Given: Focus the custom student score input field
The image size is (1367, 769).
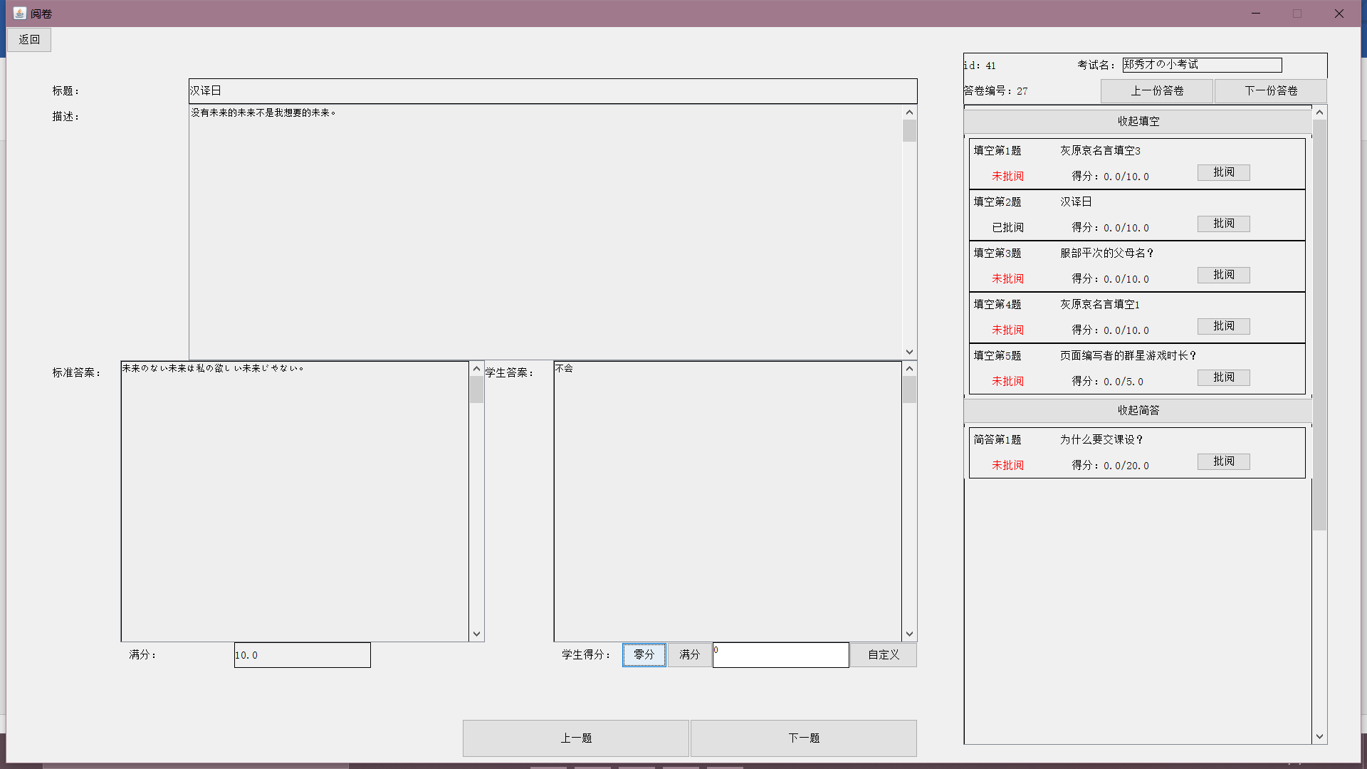Looking at the screenshot, I should 780,655.
